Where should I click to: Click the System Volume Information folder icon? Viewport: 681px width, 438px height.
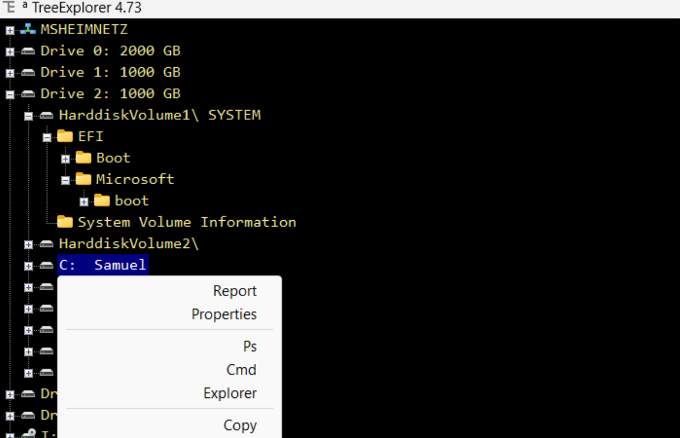[65, 221]
